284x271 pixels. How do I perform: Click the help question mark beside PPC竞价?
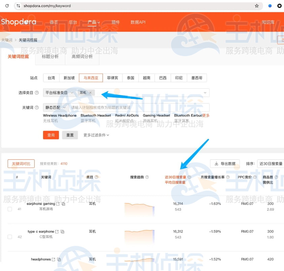254,178
